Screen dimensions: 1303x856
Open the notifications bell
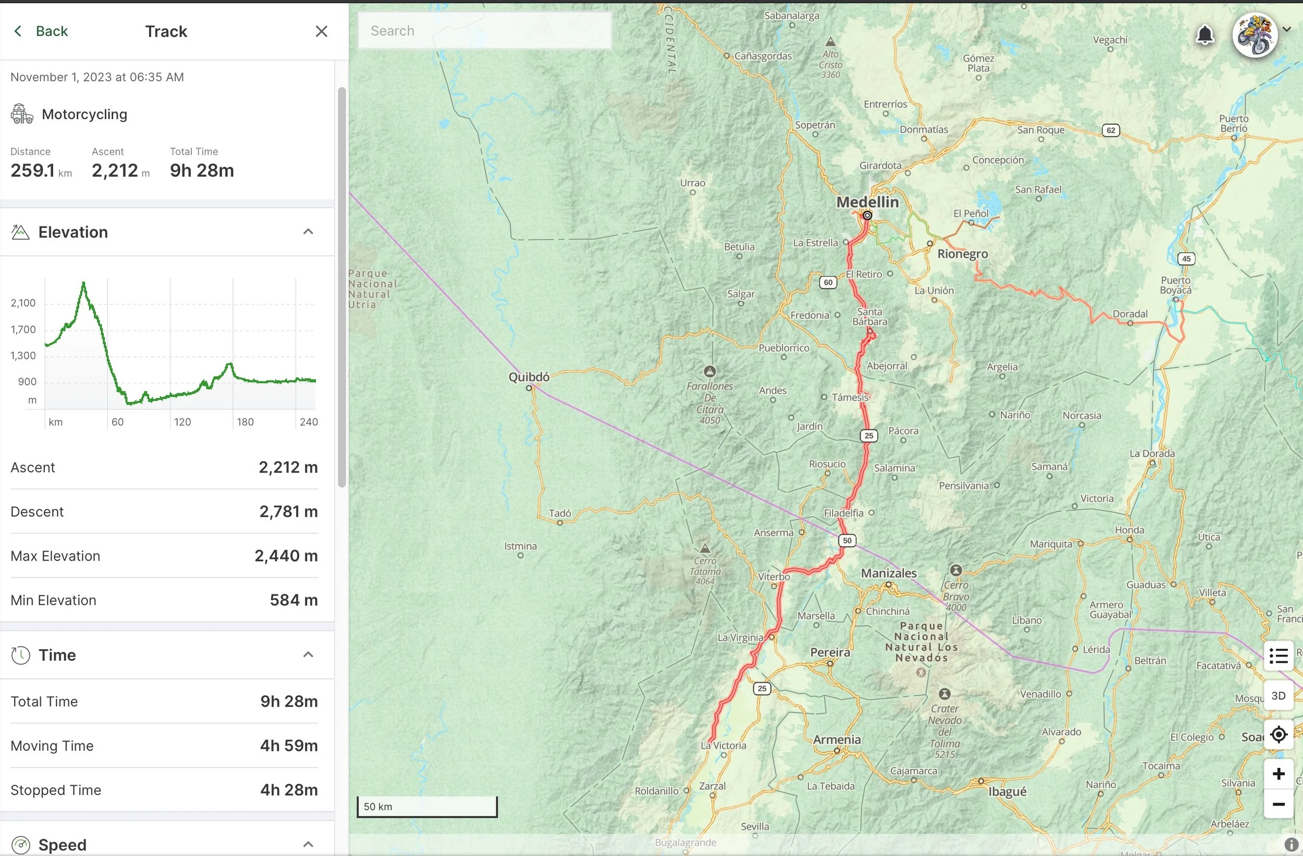1204,35
